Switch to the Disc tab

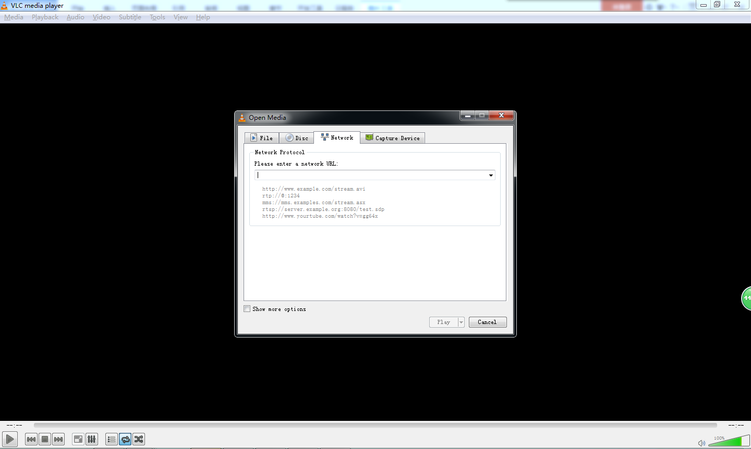pyautogui.click(x=296, y=138)
